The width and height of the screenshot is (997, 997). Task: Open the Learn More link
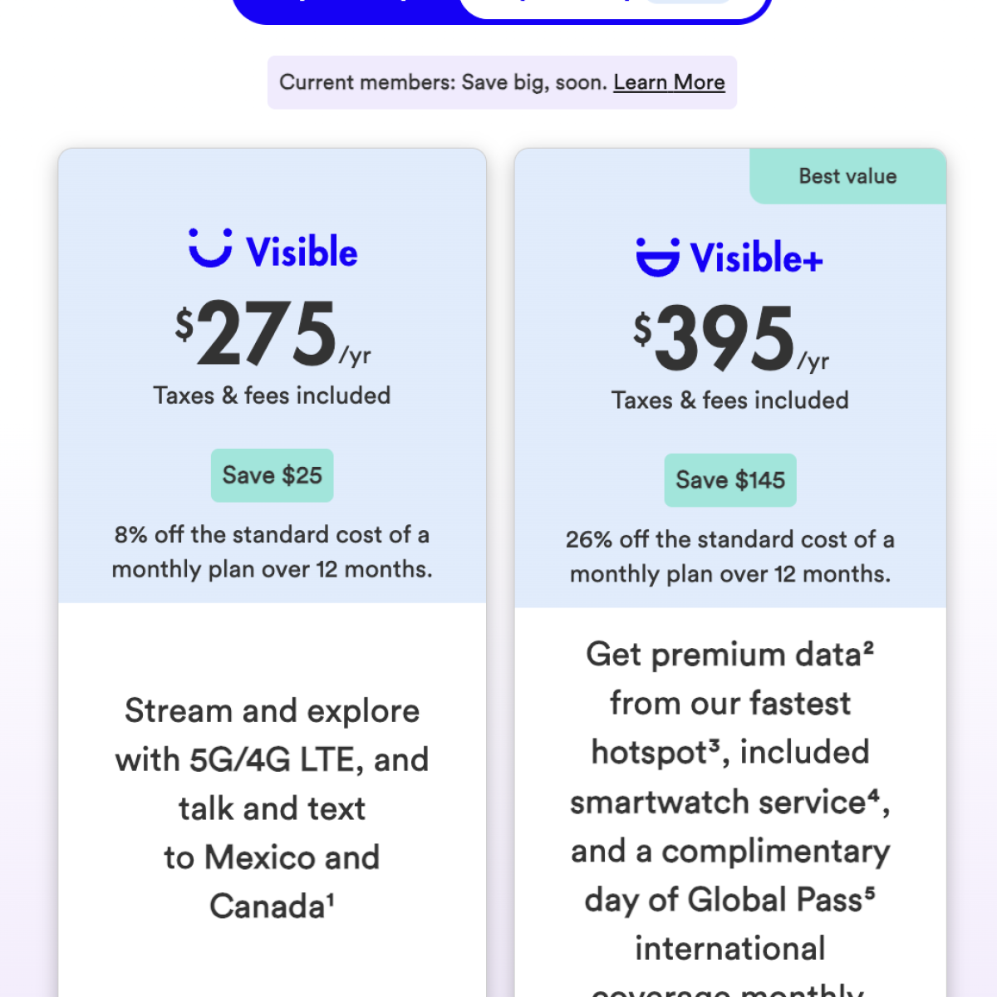click(x=669, y=82)
